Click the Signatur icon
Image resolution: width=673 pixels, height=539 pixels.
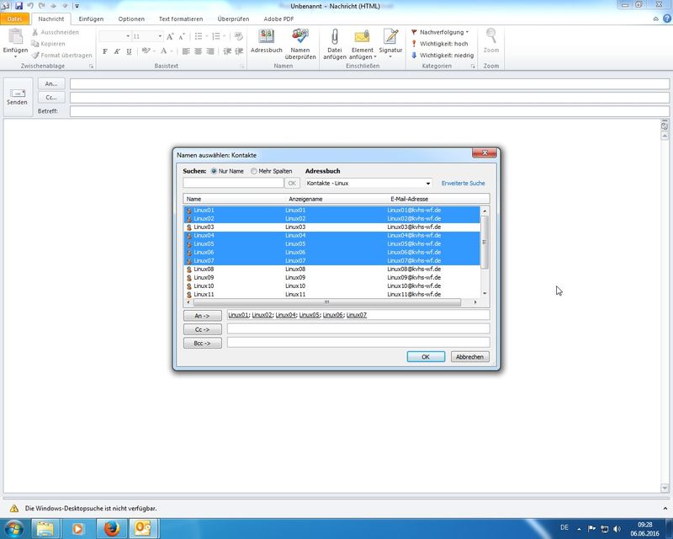[390, 37]
